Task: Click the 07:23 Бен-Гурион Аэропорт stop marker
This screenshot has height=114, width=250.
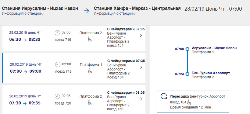Action: coord(187,74)
